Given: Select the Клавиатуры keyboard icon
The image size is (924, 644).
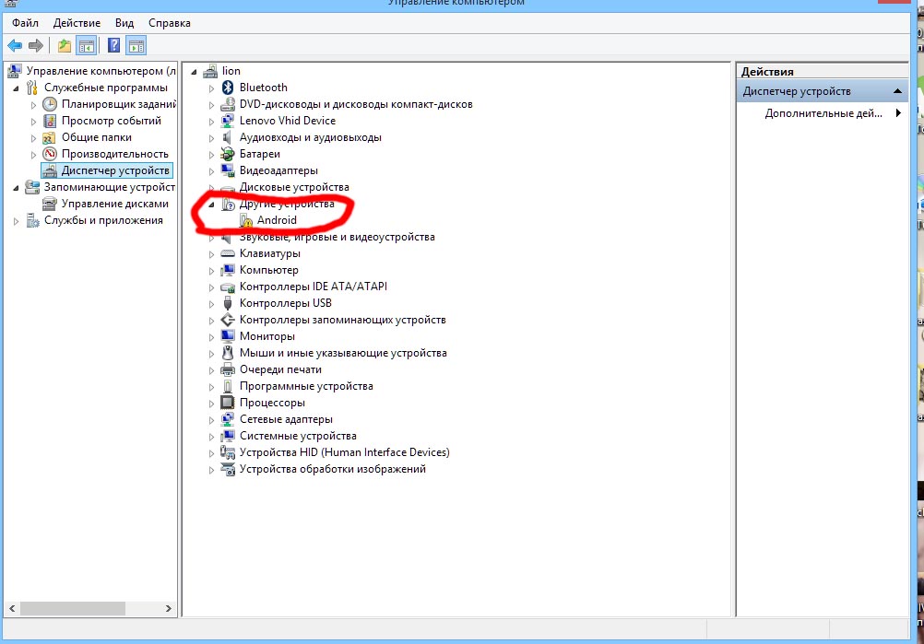Looking at the screenshot, I should tap(228, 253).
